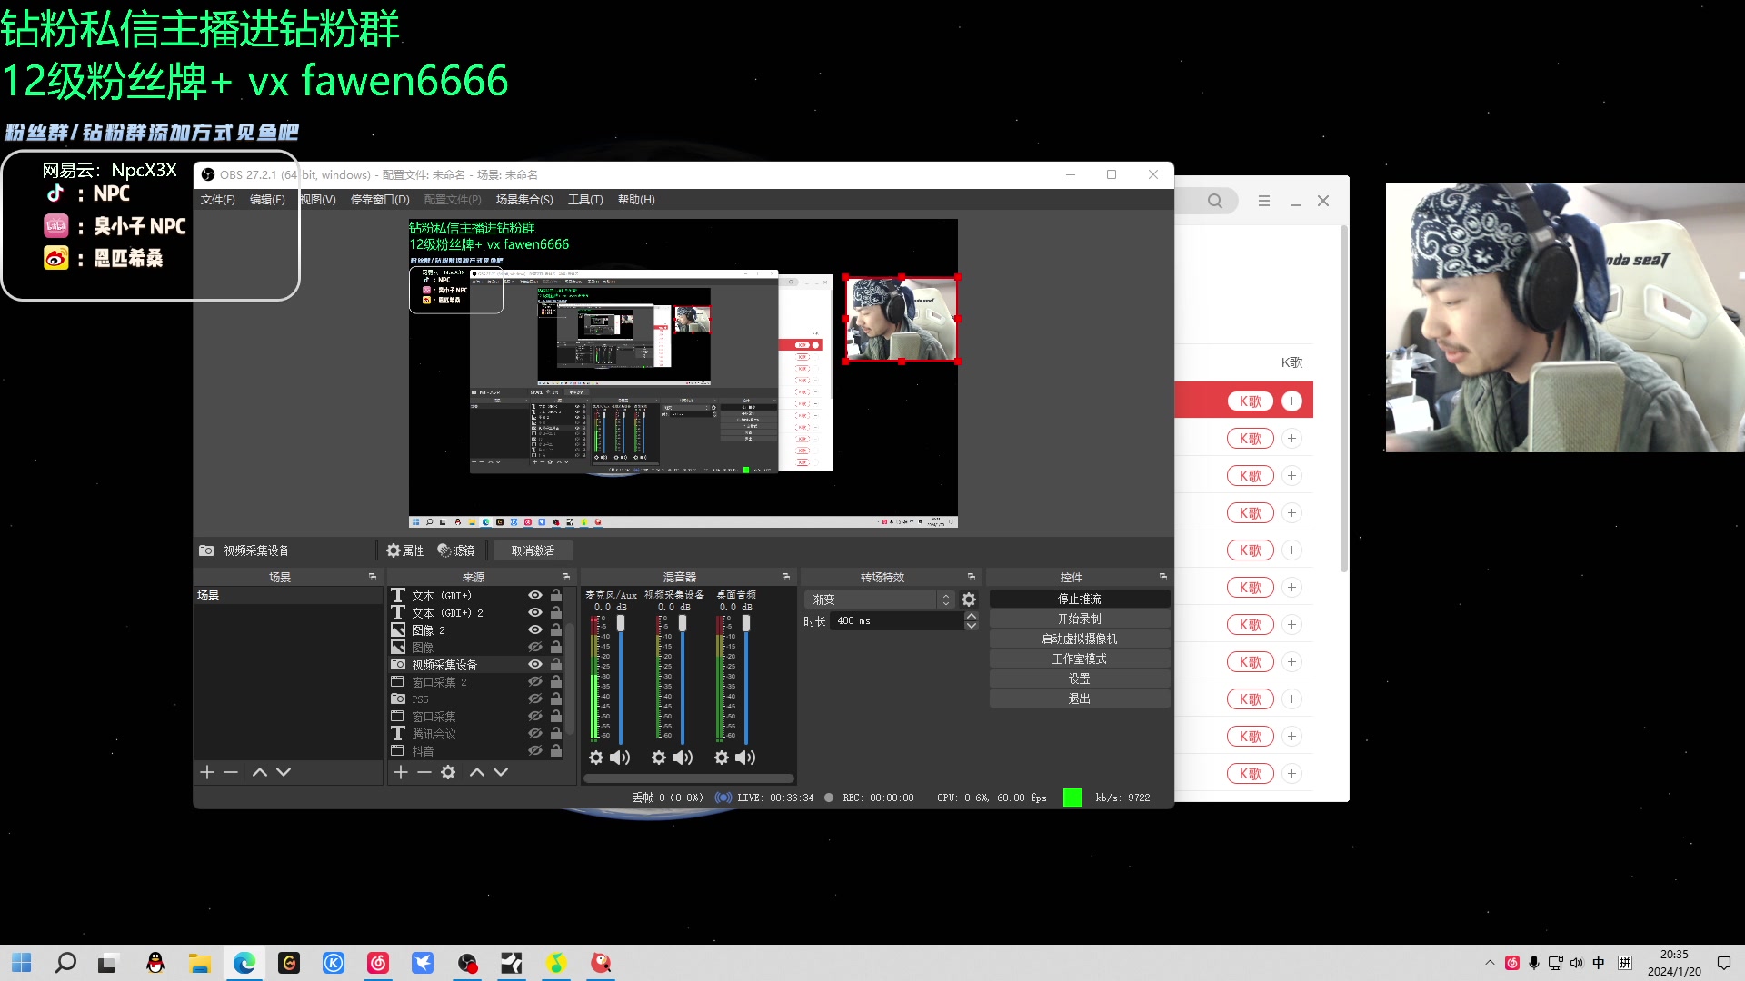The height and width of the screenshot is (981, 1745).
Task: Click search icon in music app window
Action: pos(1215,201)
